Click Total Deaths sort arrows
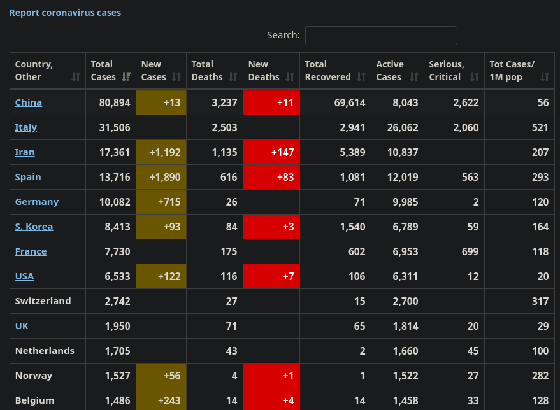560x410 pixels. click(233, 77)
